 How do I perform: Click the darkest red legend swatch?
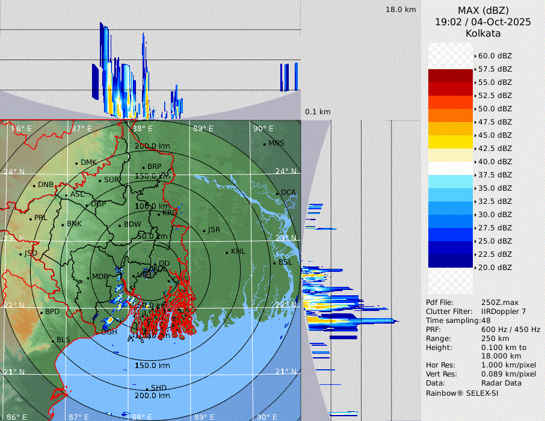coord(451,76)
